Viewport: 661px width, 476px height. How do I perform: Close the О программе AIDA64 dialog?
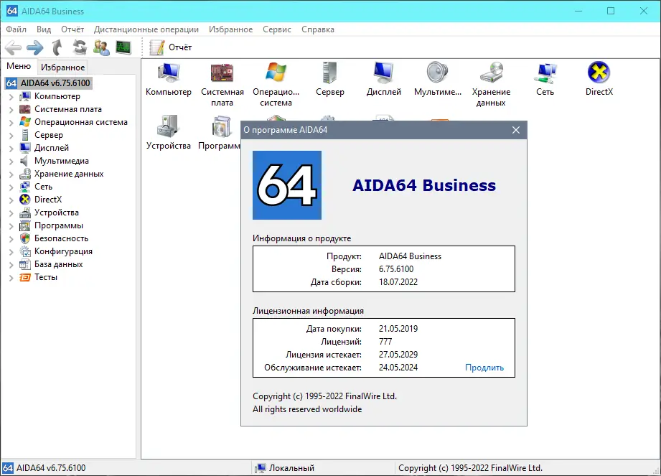[x=516, y=130]
